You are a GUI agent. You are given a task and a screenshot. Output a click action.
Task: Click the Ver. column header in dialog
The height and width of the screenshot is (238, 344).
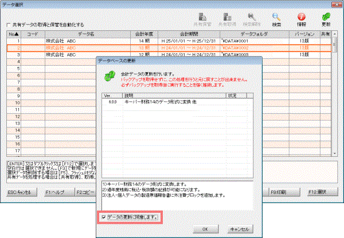point(112,96)
